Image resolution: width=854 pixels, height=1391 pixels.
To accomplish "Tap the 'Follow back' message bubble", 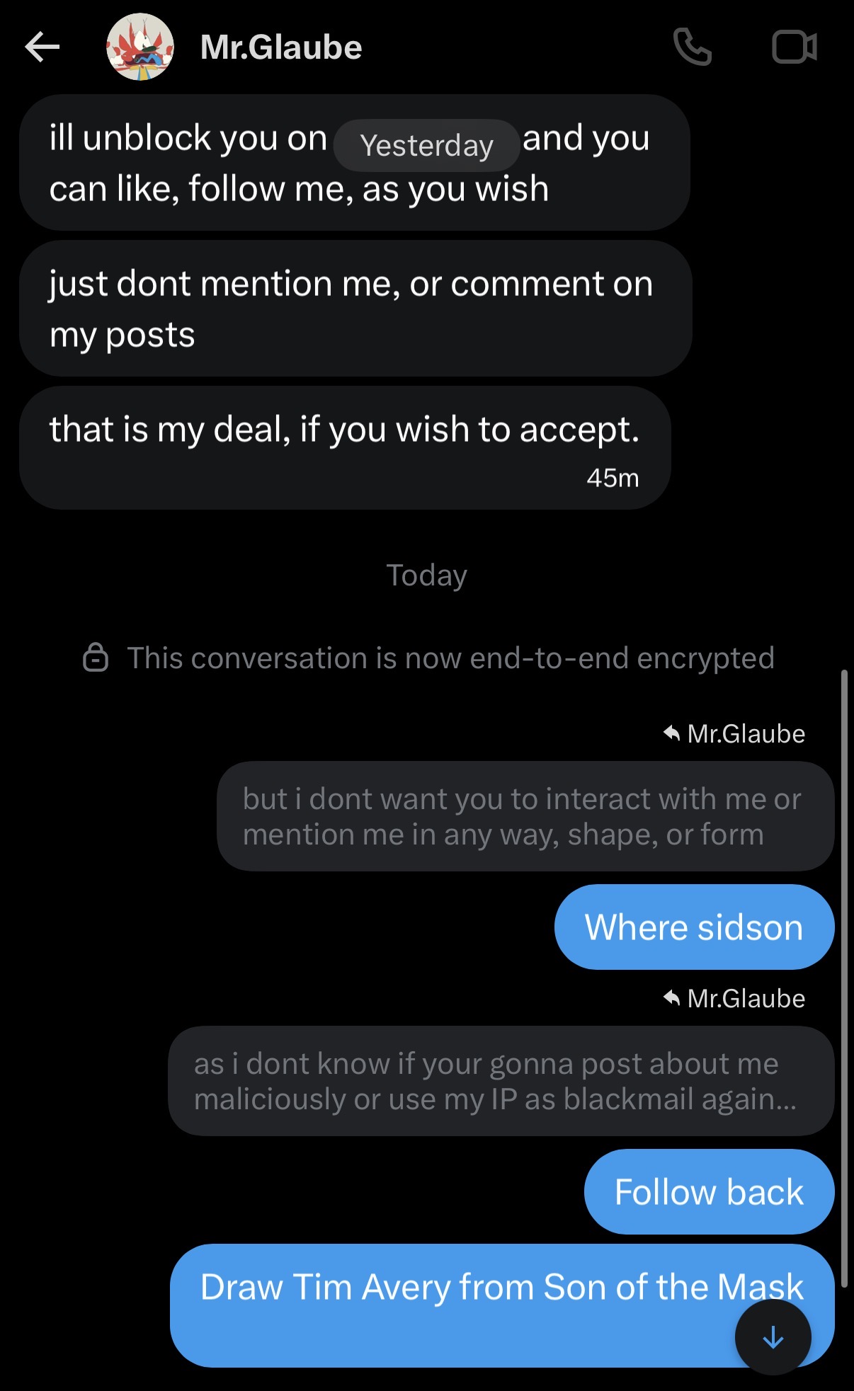I will click(709, 1191).
